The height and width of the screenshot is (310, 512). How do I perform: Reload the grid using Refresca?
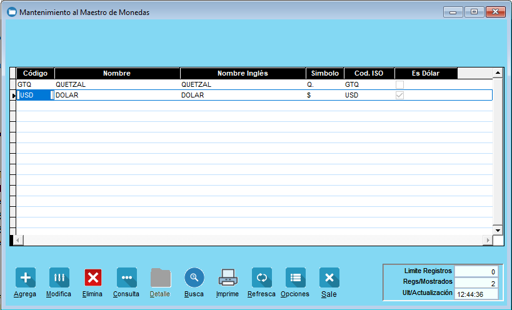click(x=261, y=277)
